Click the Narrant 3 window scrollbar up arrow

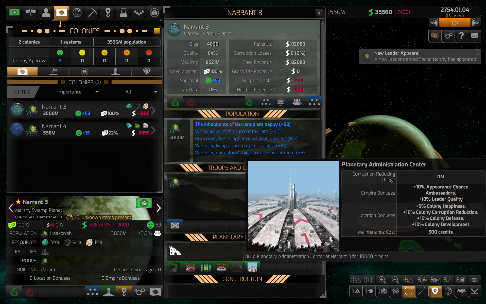pyautogui.click(x=323, y=23)
